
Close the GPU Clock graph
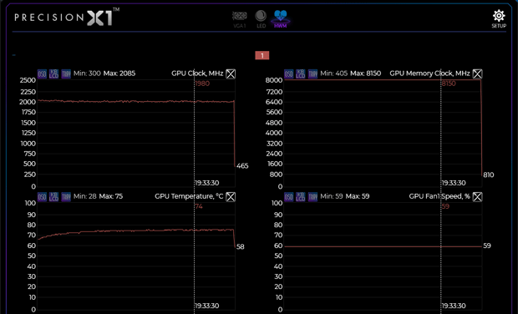pos(231,73)
